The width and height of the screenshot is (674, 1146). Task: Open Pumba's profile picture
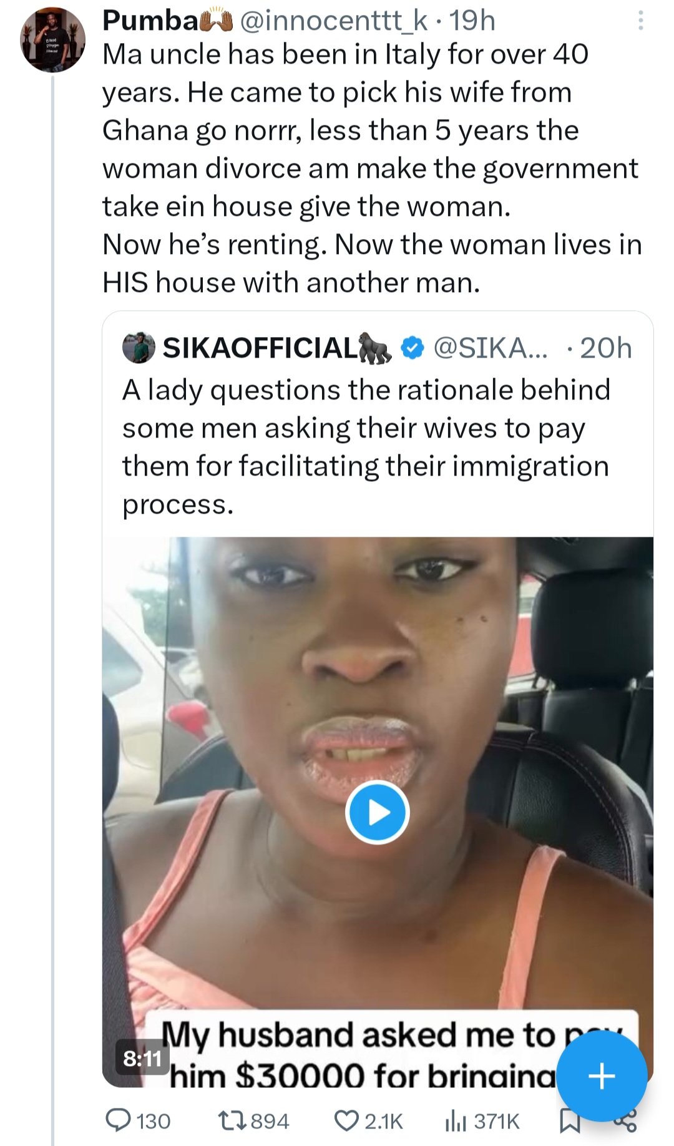52,40
